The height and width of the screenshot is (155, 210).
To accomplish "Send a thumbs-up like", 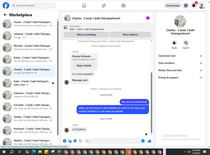I will pyautogui.click(x=150, y=141).
